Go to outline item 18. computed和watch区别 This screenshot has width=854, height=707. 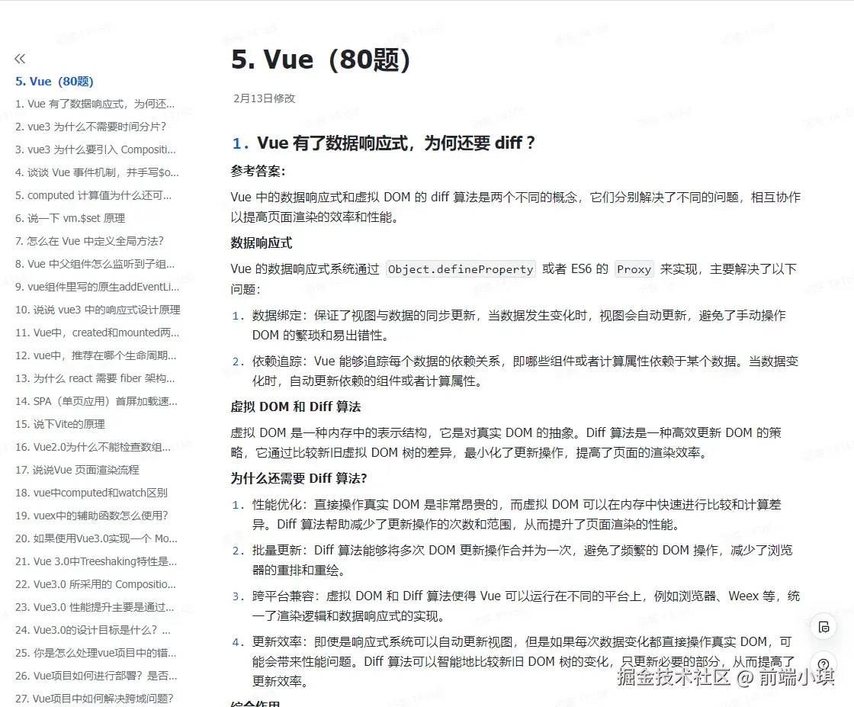pos(91,493)
